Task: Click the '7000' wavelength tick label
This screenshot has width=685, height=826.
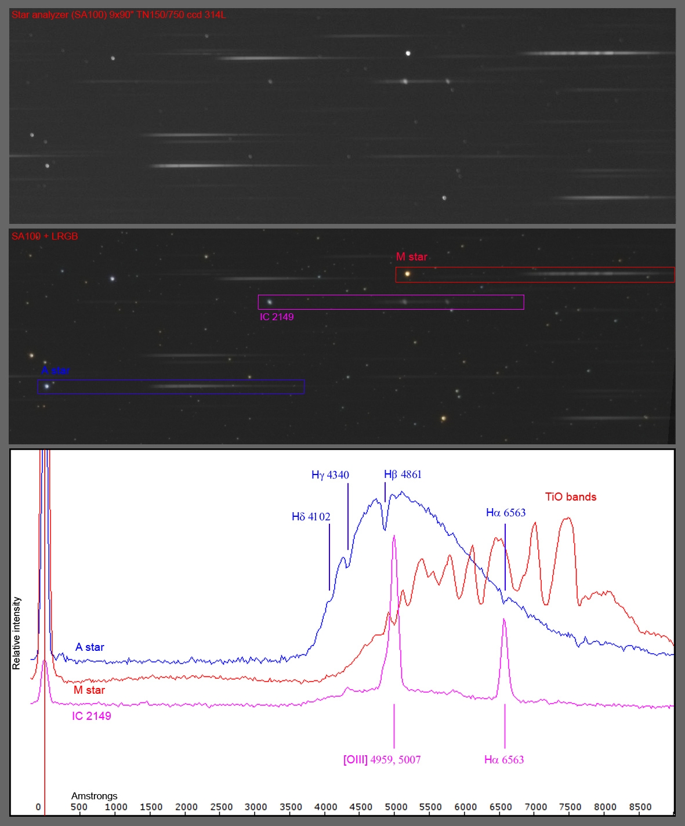Action: 536,807
